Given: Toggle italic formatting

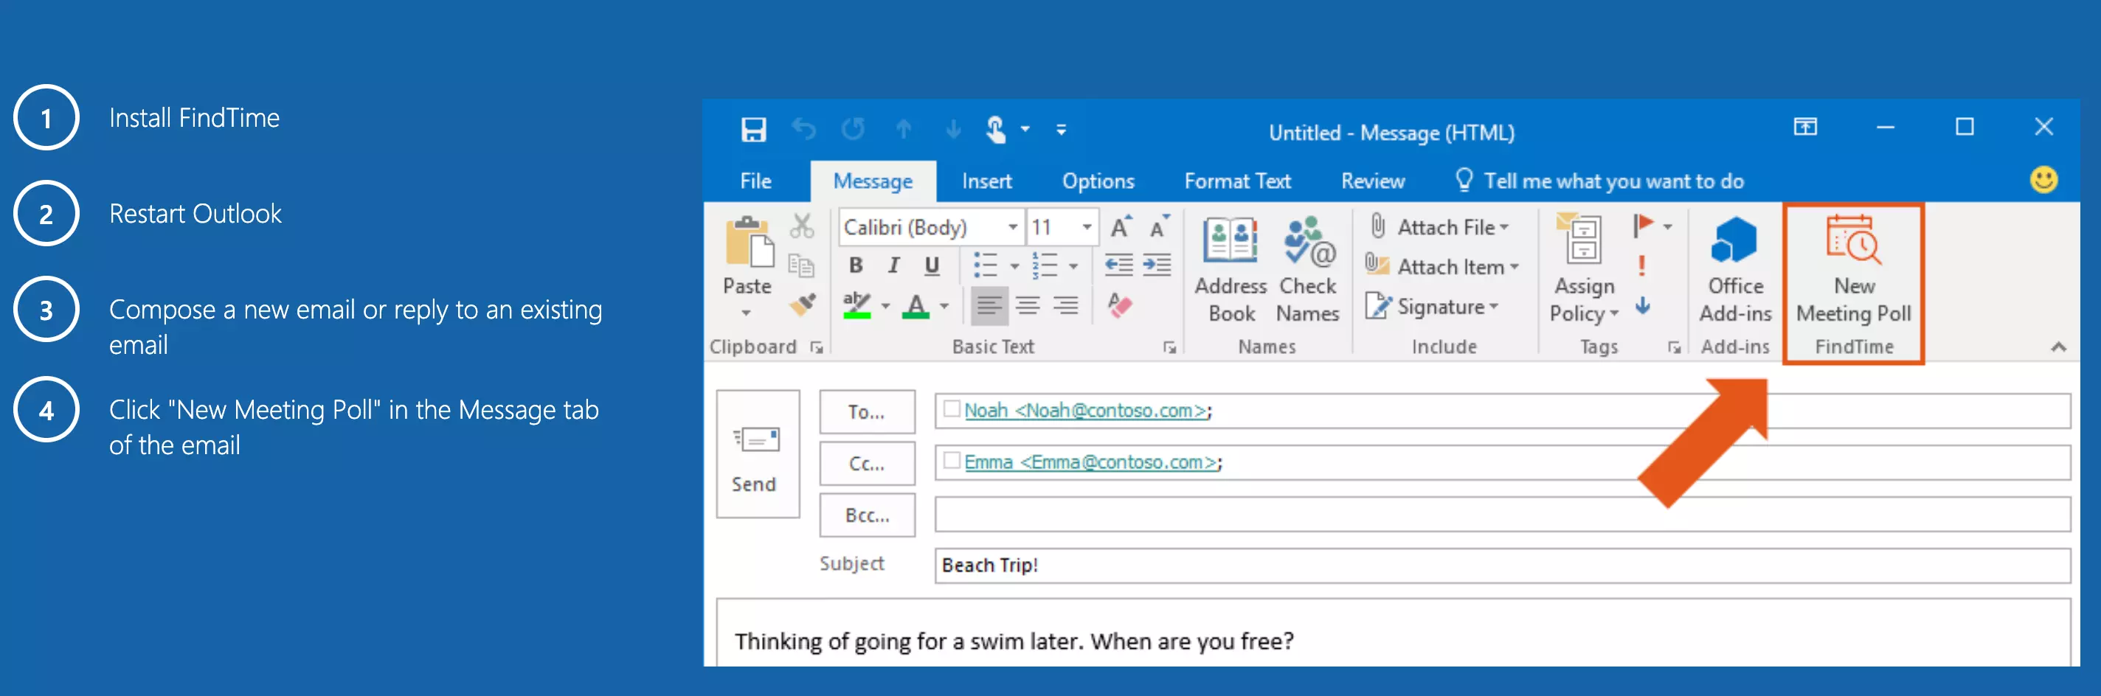Looking at the screenshot, I should 894,265.
